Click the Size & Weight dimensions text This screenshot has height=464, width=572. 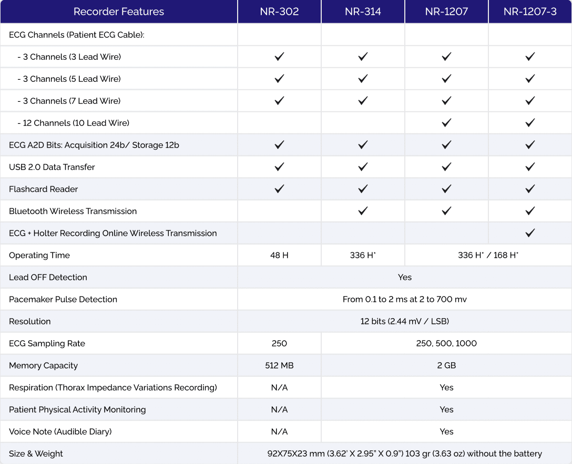404,454
